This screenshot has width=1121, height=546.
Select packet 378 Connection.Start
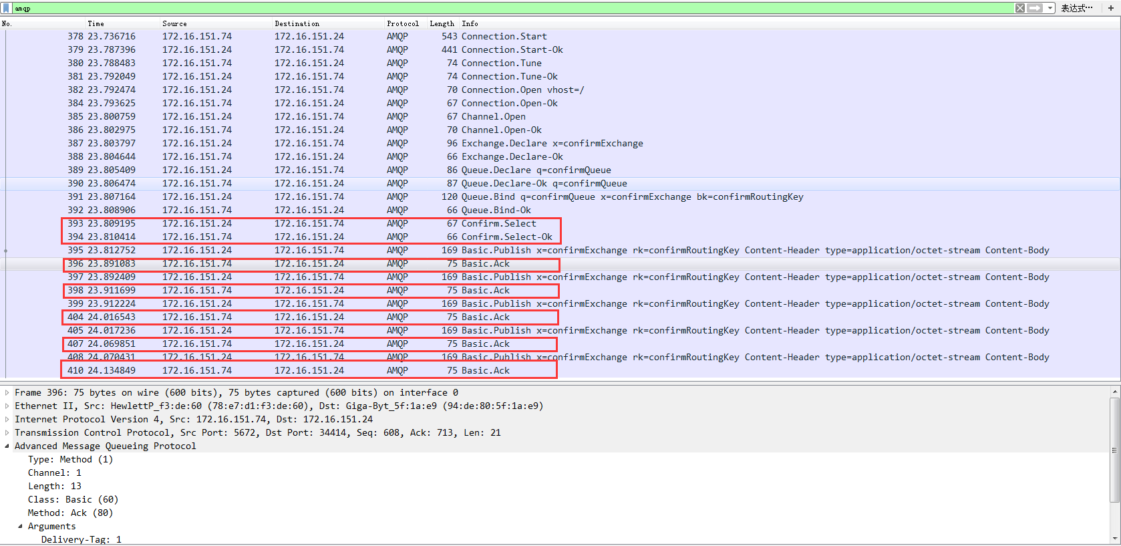point(560,36)
